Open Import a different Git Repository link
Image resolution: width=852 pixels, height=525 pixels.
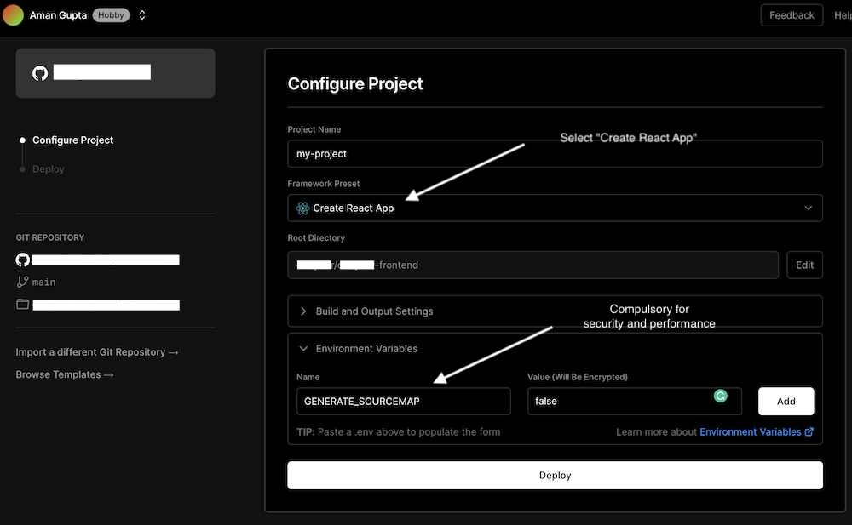(97, 352)
